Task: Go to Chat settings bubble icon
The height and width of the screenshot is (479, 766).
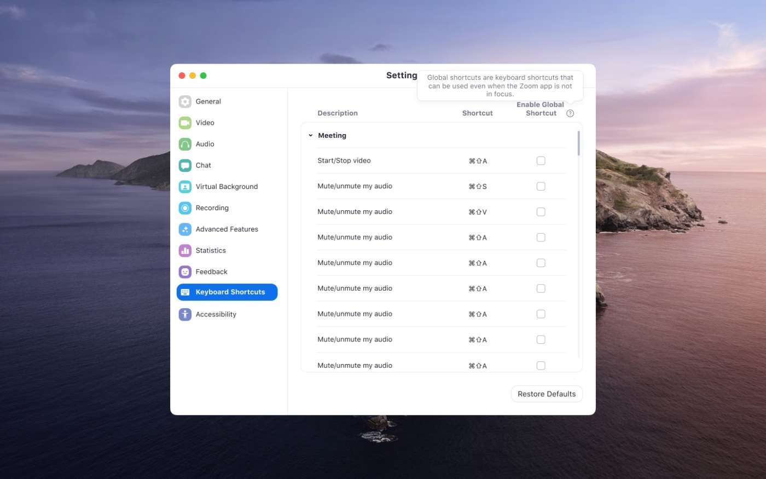Action: 185,165
